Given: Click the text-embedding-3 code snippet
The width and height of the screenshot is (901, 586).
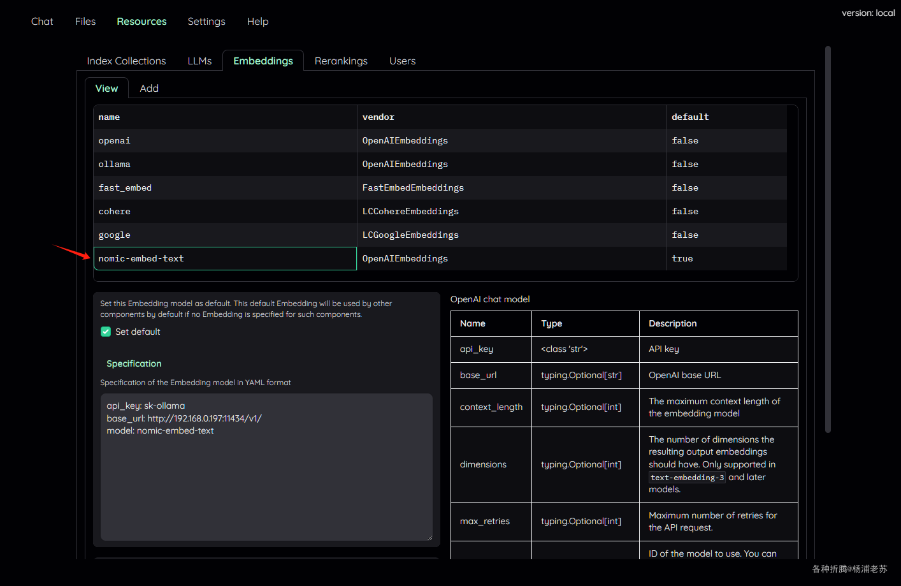Looking at the screenshot, I should pos(688,478).
